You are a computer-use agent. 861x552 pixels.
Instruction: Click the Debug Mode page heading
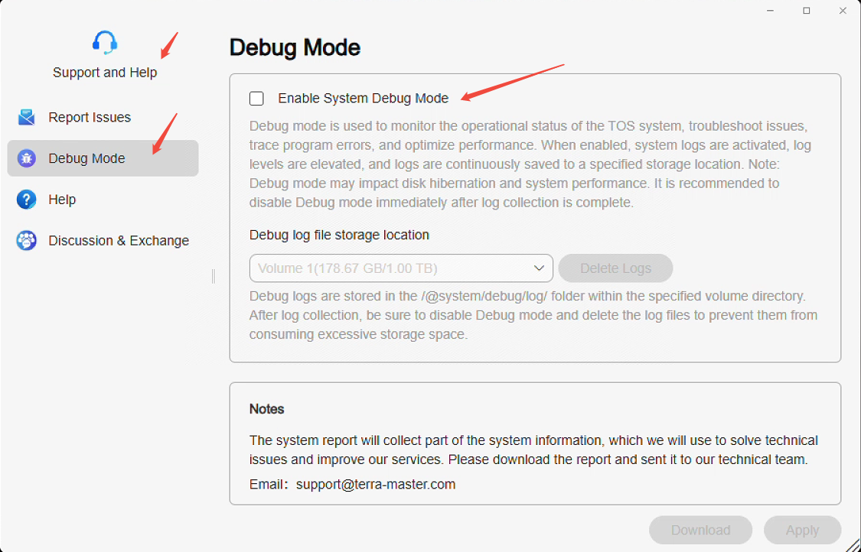point(295,47)
